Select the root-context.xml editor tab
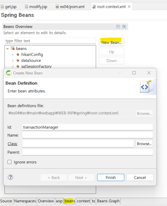Screen dimensions: 167x206 tap(111, 6)
